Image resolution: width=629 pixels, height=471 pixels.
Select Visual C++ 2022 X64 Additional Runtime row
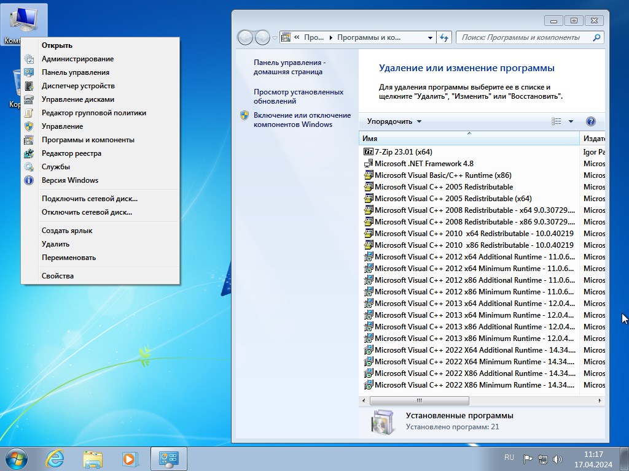[469, 350]
